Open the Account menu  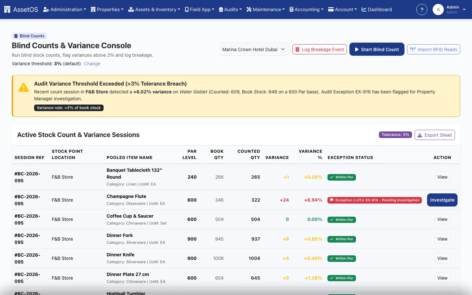point(343,10)
